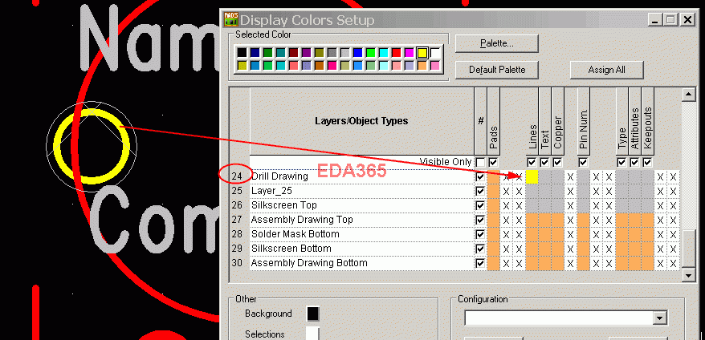This screenshot has width=705, height=340.
Task: Choose the dark green palette swatch
Action: click(x=268, y=53)
